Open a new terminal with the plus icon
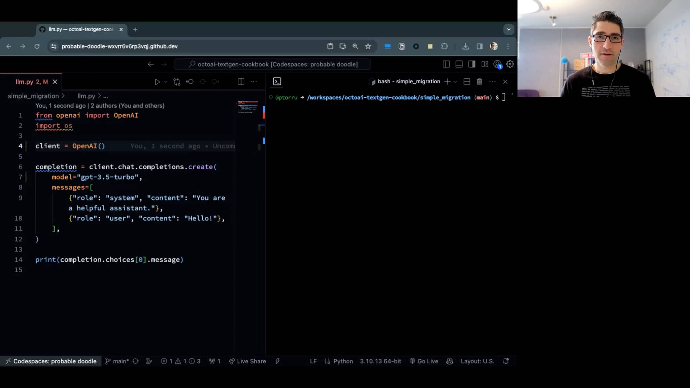Screen dimensions: 690x388 pyautogui.click(x=447, y=82)
